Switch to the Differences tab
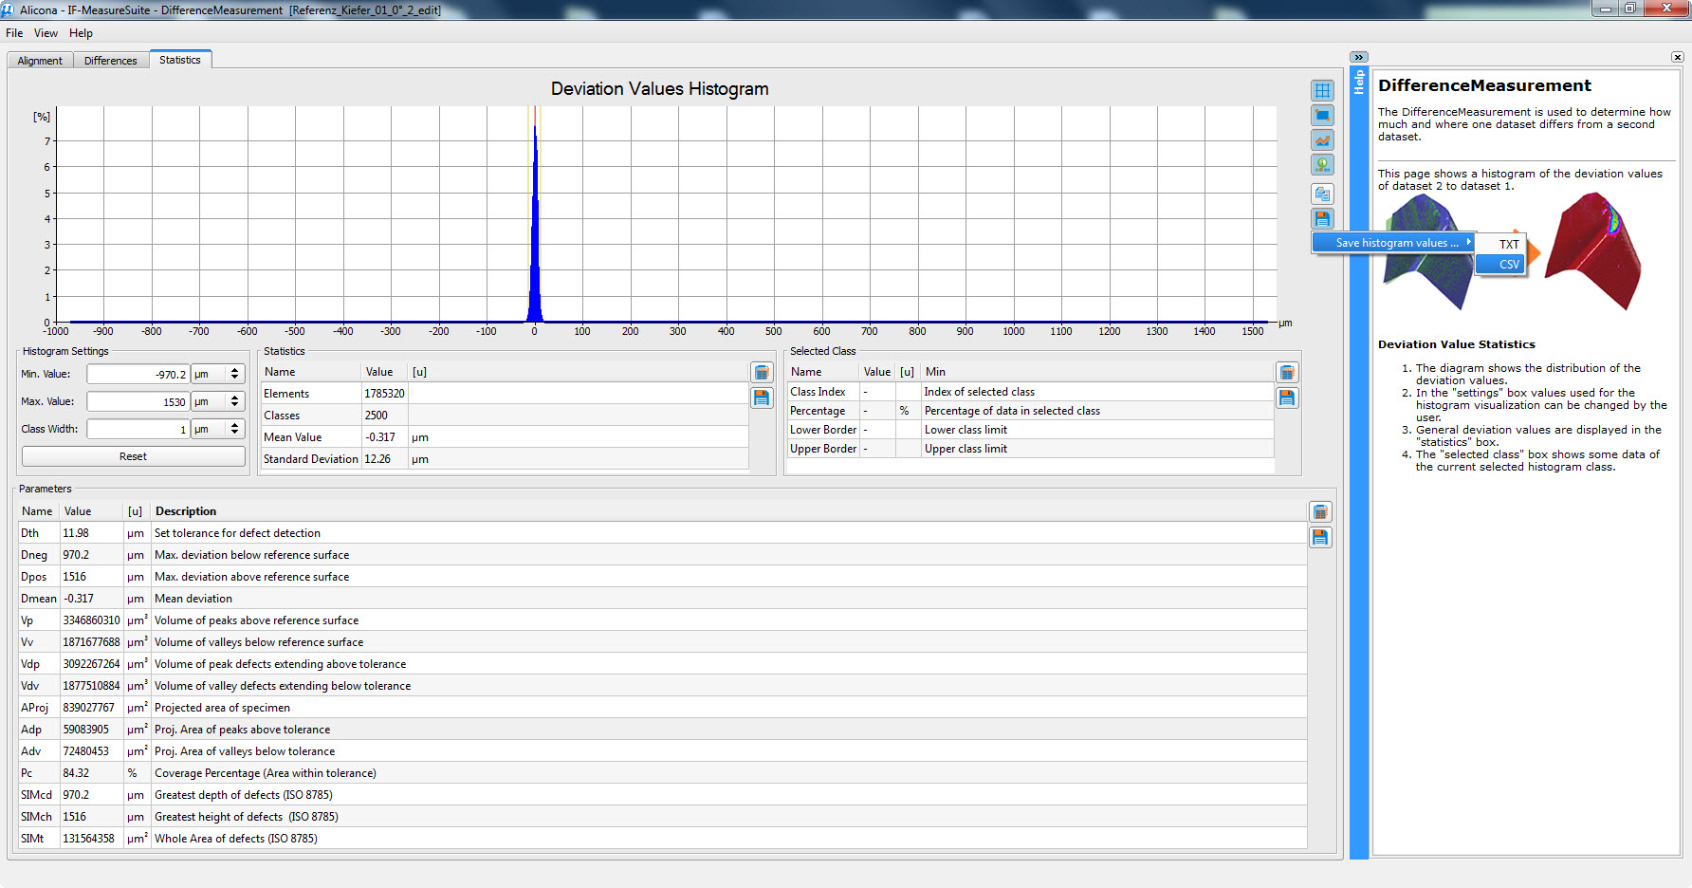1692x888 pixels. (x=110, y=61)
